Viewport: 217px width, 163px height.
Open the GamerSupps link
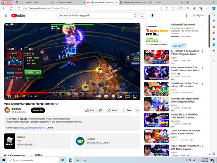coord(32,128)
